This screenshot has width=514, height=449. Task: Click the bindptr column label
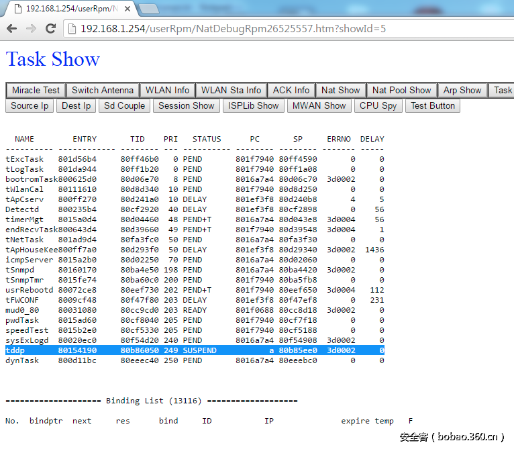(46, 421)
